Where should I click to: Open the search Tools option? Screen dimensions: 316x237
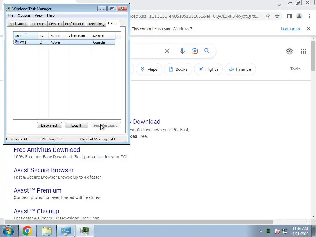[x=295, y=69]
